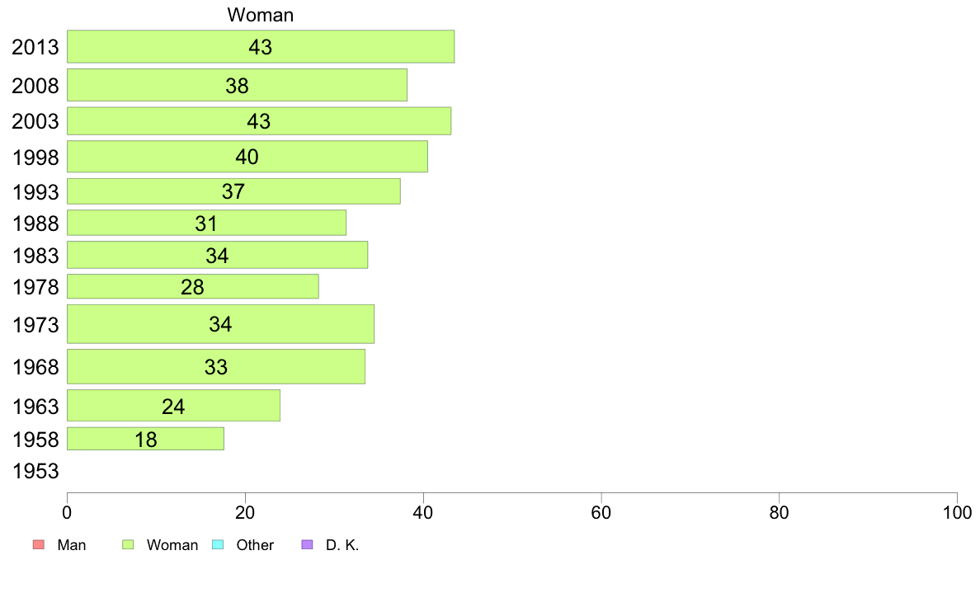Screen dimensions: 980x607
Task: Click the 100 tick on x-axis
Action: tap(957, 513)
